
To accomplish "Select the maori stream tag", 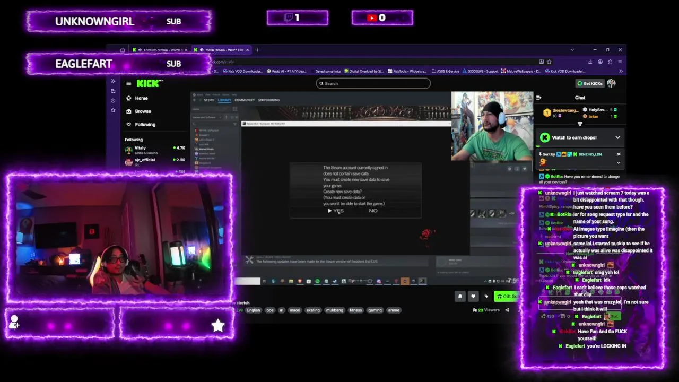I will pyautogui.click(x=295, y=310).
